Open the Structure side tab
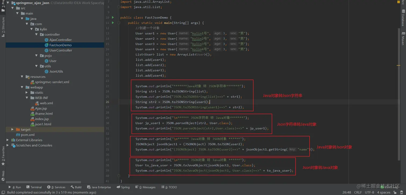 [3, 27]
